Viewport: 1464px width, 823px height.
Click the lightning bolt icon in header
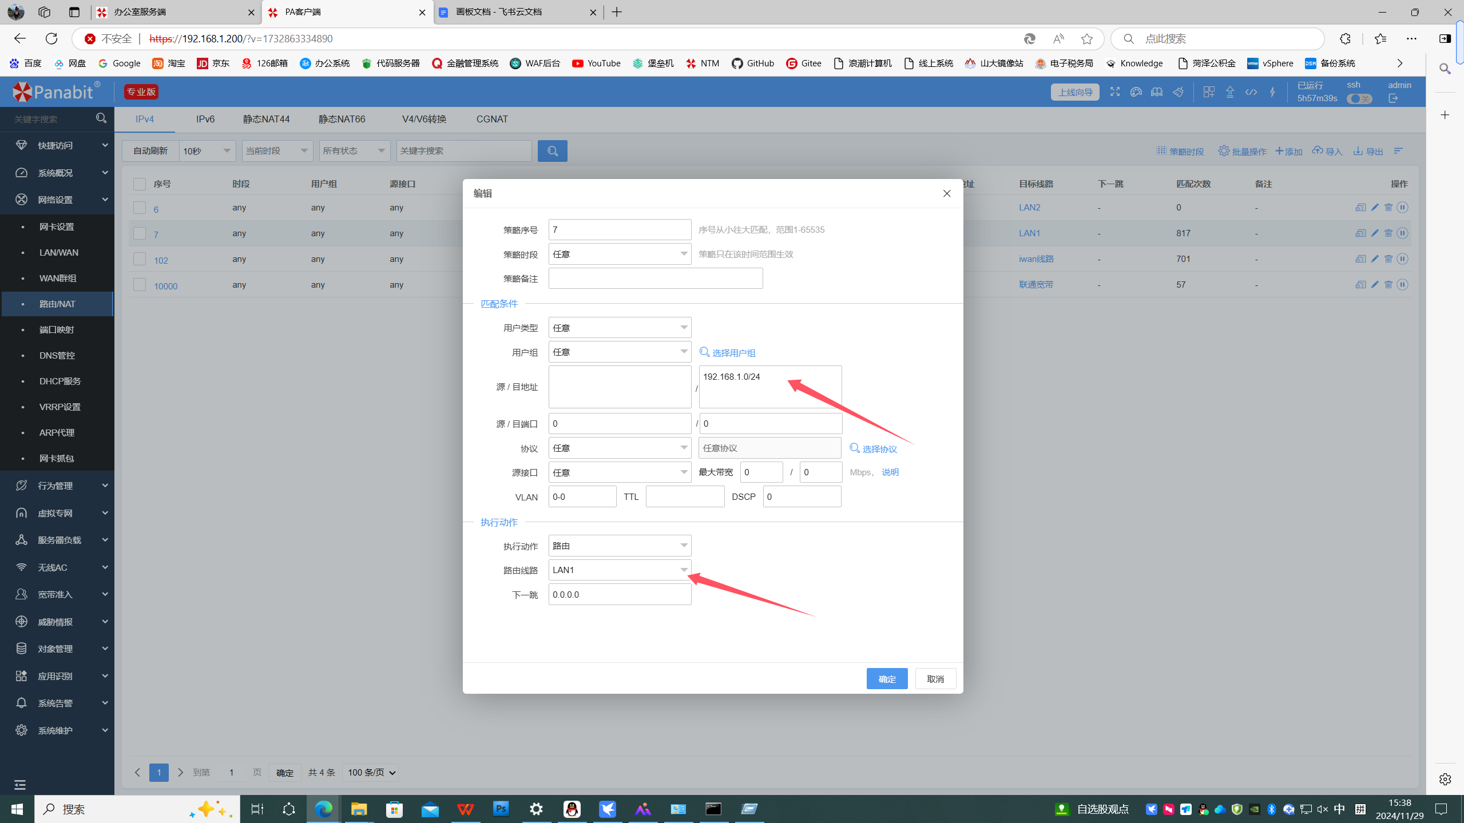1272,92
